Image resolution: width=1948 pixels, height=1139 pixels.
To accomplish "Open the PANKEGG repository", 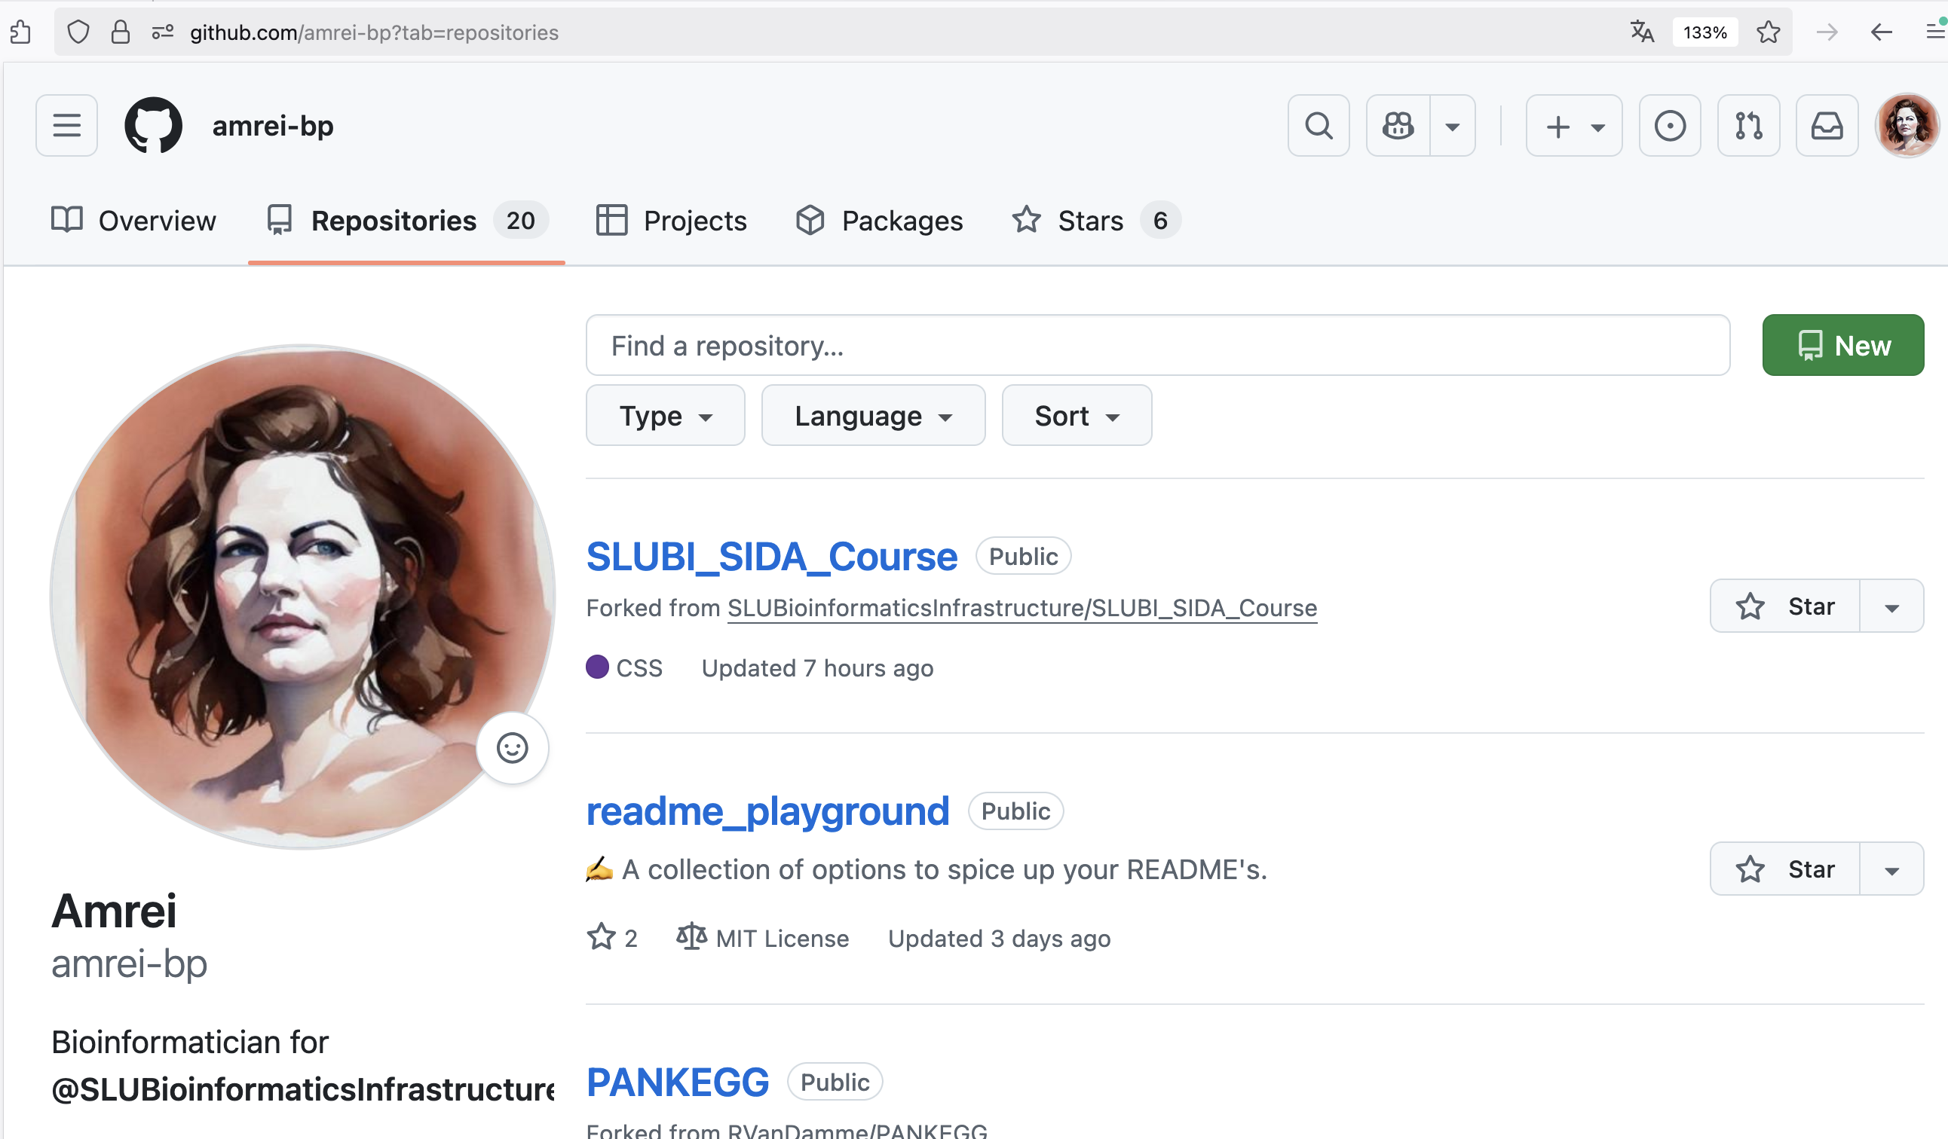I will tap(678, 1082).
